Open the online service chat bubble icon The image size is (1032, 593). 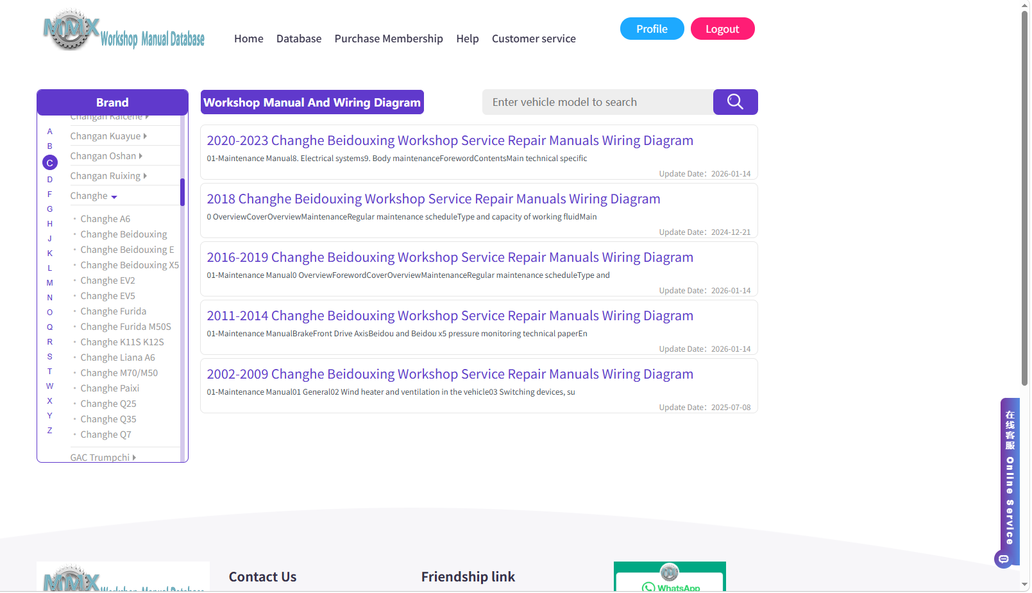click(x=1004, y=559)
